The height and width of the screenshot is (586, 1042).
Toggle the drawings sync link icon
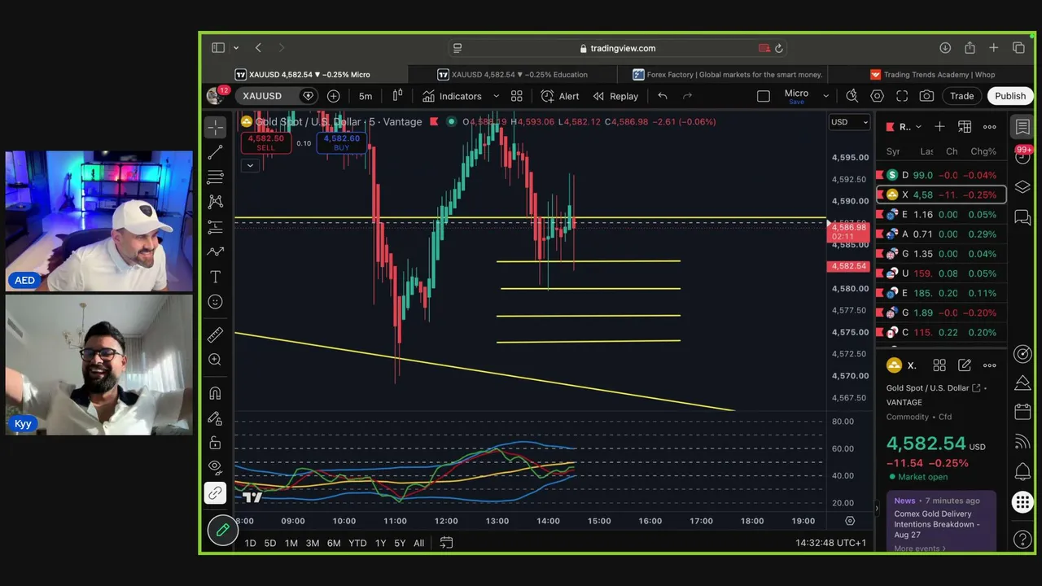click(215, 493)
